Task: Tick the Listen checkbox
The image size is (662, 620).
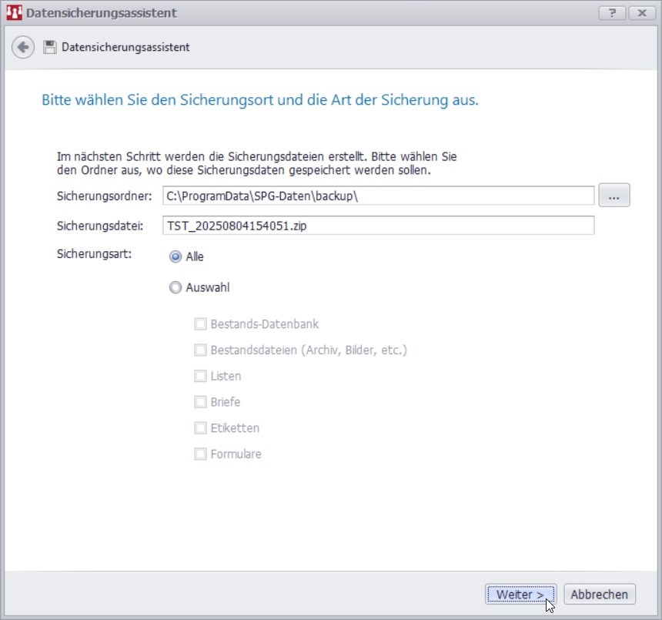Action: pyautogui.click(x=201, y=377)
